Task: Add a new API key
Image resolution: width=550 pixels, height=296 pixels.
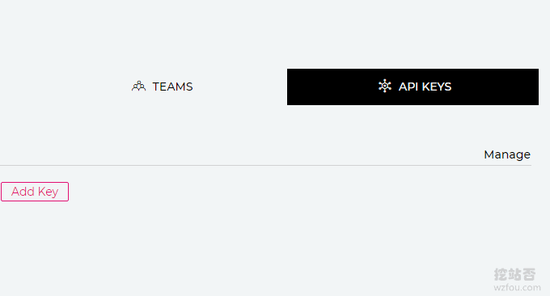Action: (x=35, y=192)
